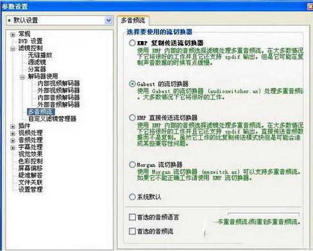
Task: Expand the 视频处理 tree node
Action: (x=13, y=134)
